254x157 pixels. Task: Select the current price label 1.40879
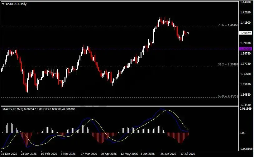pyautogui.click(x=245, y=33)
